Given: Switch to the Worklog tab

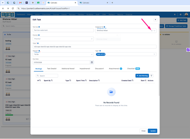Looking at the screenshot, I should tap(38, 69).
